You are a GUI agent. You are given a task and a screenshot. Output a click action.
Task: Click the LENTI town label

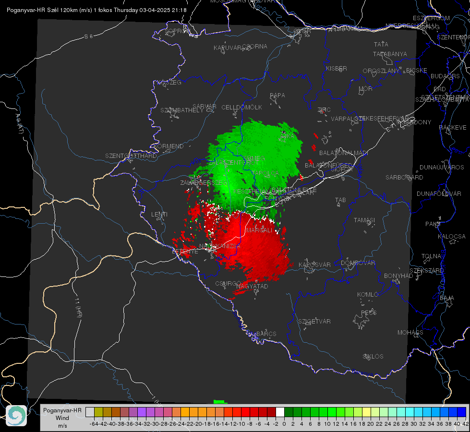pos(159,215)
